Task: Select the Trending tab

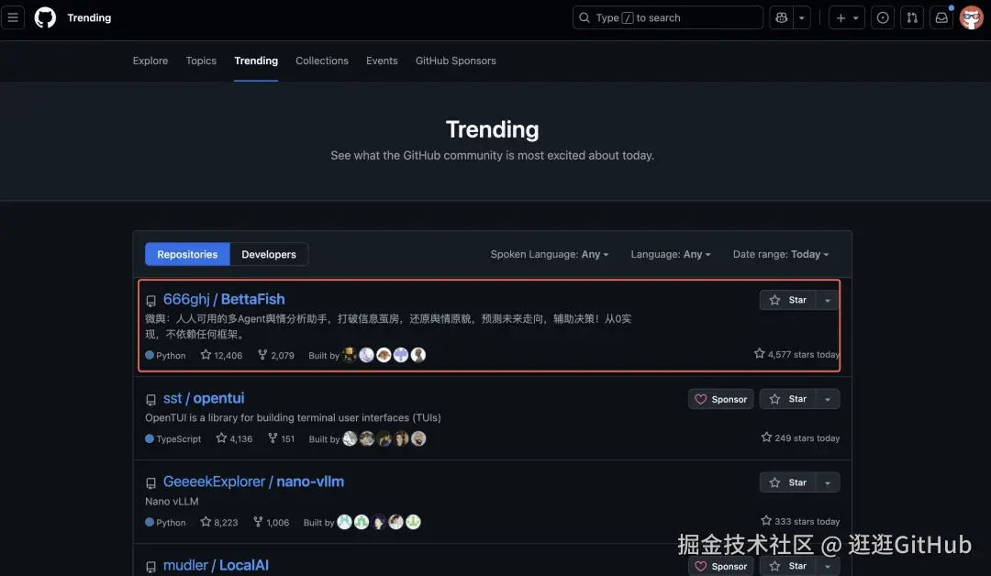Action: coord(256,61)
